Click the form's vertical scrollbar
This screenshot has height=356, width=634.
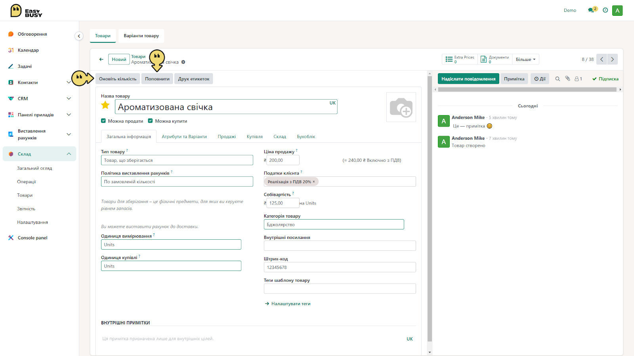coord(430,209)
